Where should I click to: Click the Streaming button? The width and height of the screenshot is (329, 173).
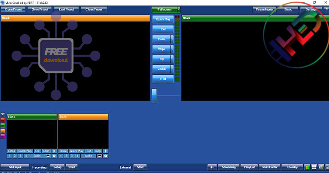pos(229,167)
